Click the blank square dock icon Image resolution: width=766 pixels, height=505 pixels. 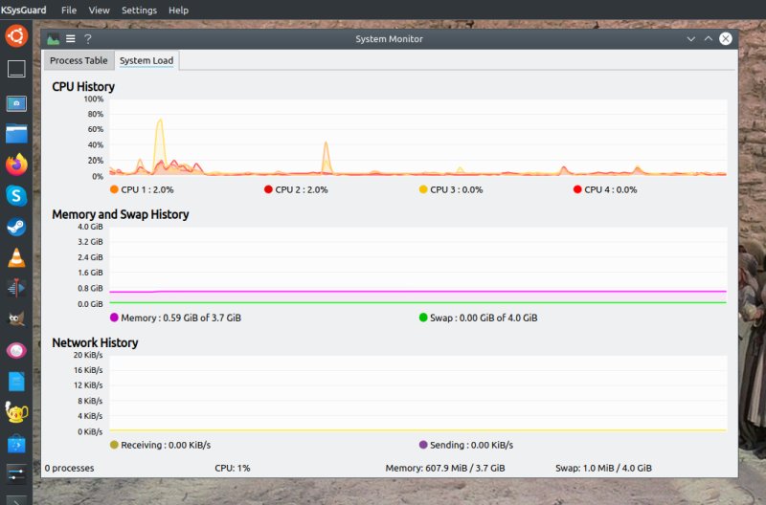[x=16, y=69]
